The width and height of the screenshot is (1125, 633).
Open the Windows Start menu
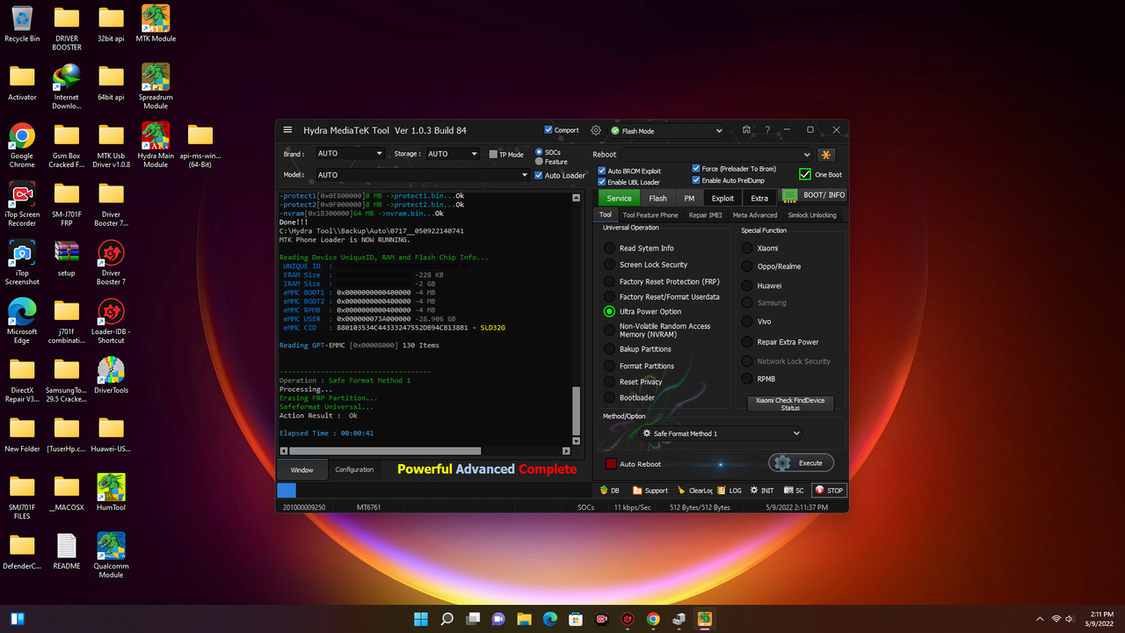click(420, 619)
